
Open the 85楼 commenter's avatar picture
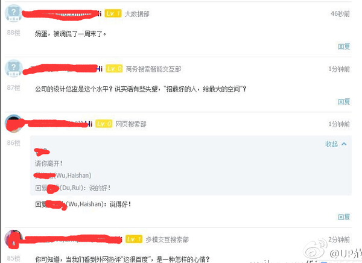pyautogui.click(x=13, y=239)
